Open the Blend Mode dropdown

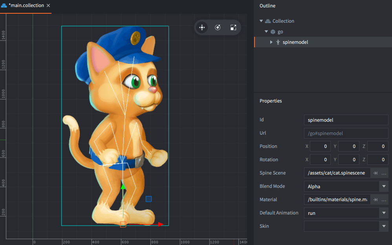tap(383, 186)
